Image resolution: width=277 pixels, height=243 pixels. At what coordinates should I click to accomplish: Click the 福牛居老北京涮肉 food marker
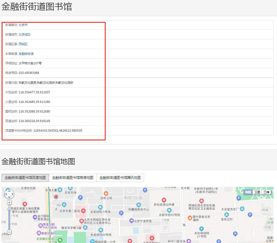tap(190, 218)
